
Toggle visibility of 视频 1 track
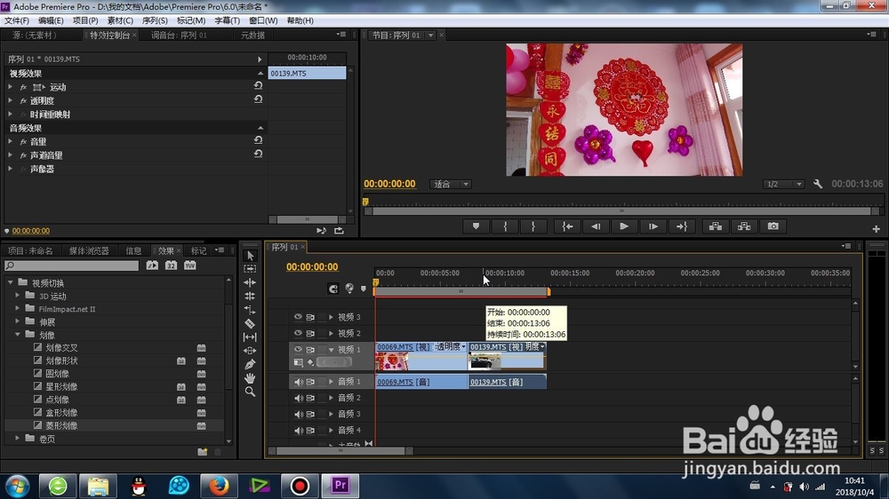(298, 350)
